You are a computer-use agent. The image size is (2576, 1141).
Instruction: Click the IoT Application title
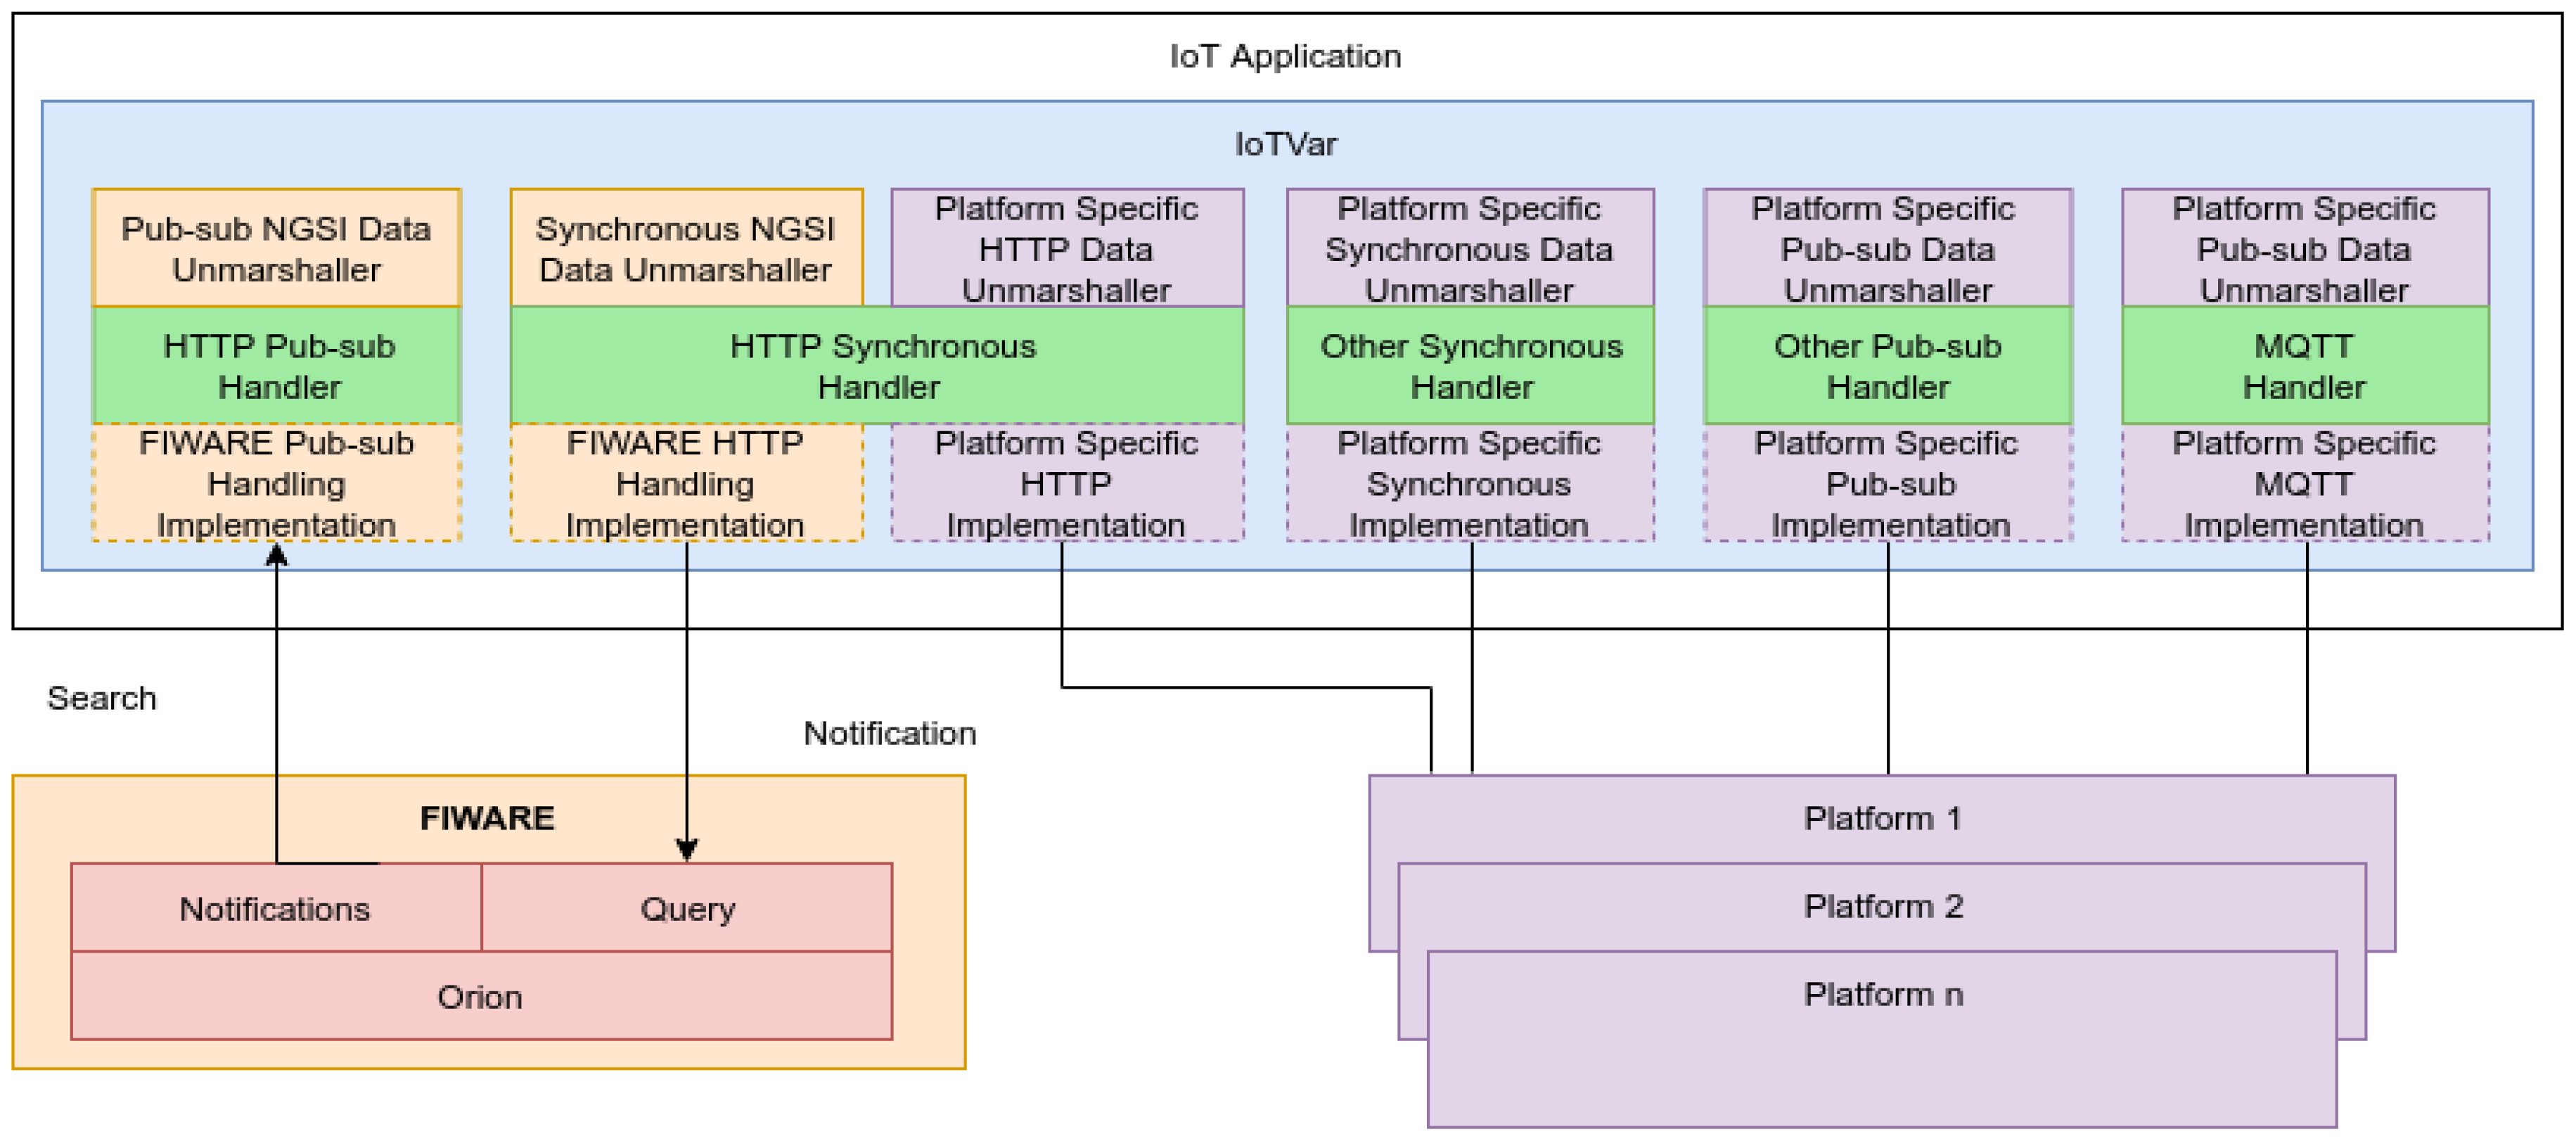pyautogui.click(x=1286, y=56)
